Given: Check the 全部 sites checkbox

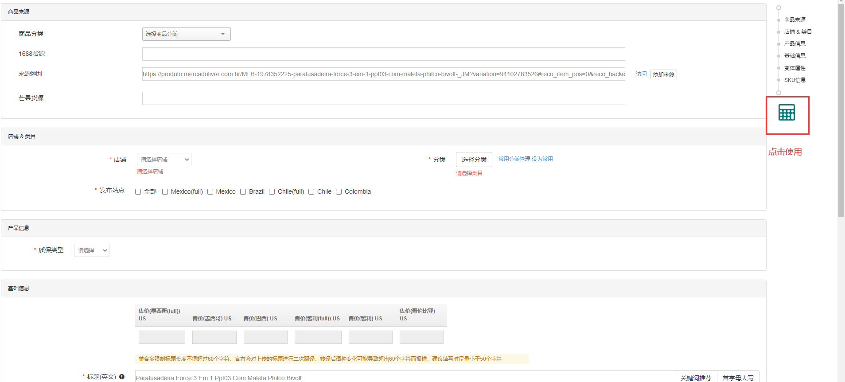Looking at the screenshot, I should 138,192.
